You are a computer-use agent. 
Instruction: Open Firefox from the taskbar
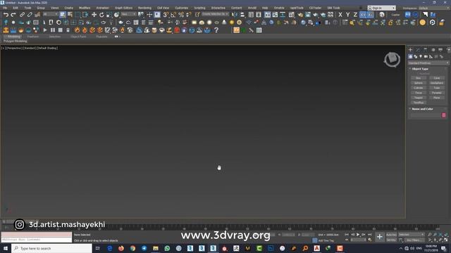coord(121,248)
